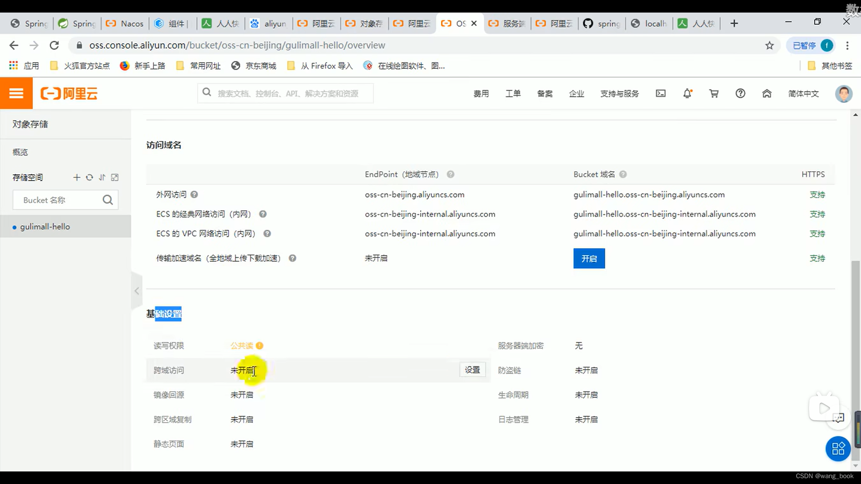The image size is (861, 484).
Task: Click the blue 开启 button
Action: point(589,259)
